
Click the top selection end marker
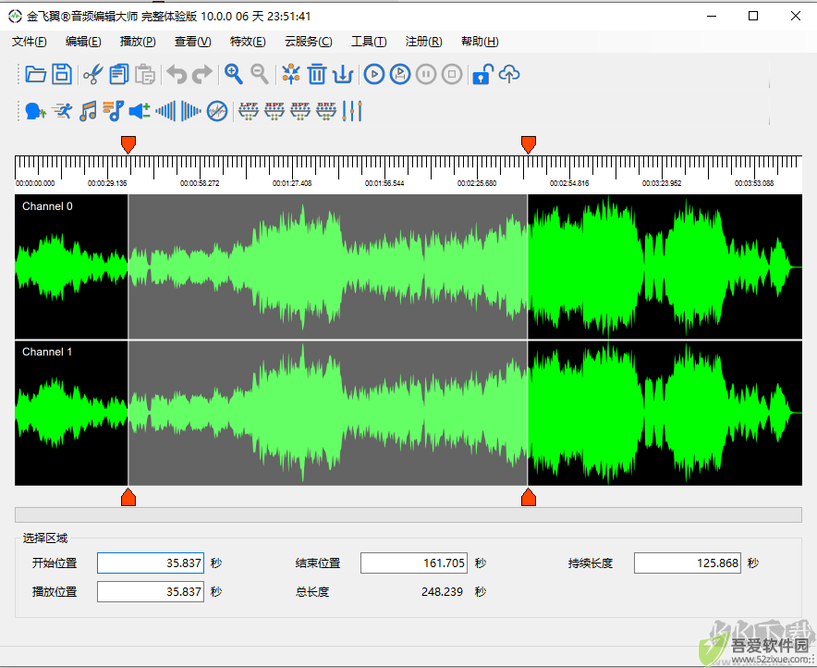(x=529, y=144)
